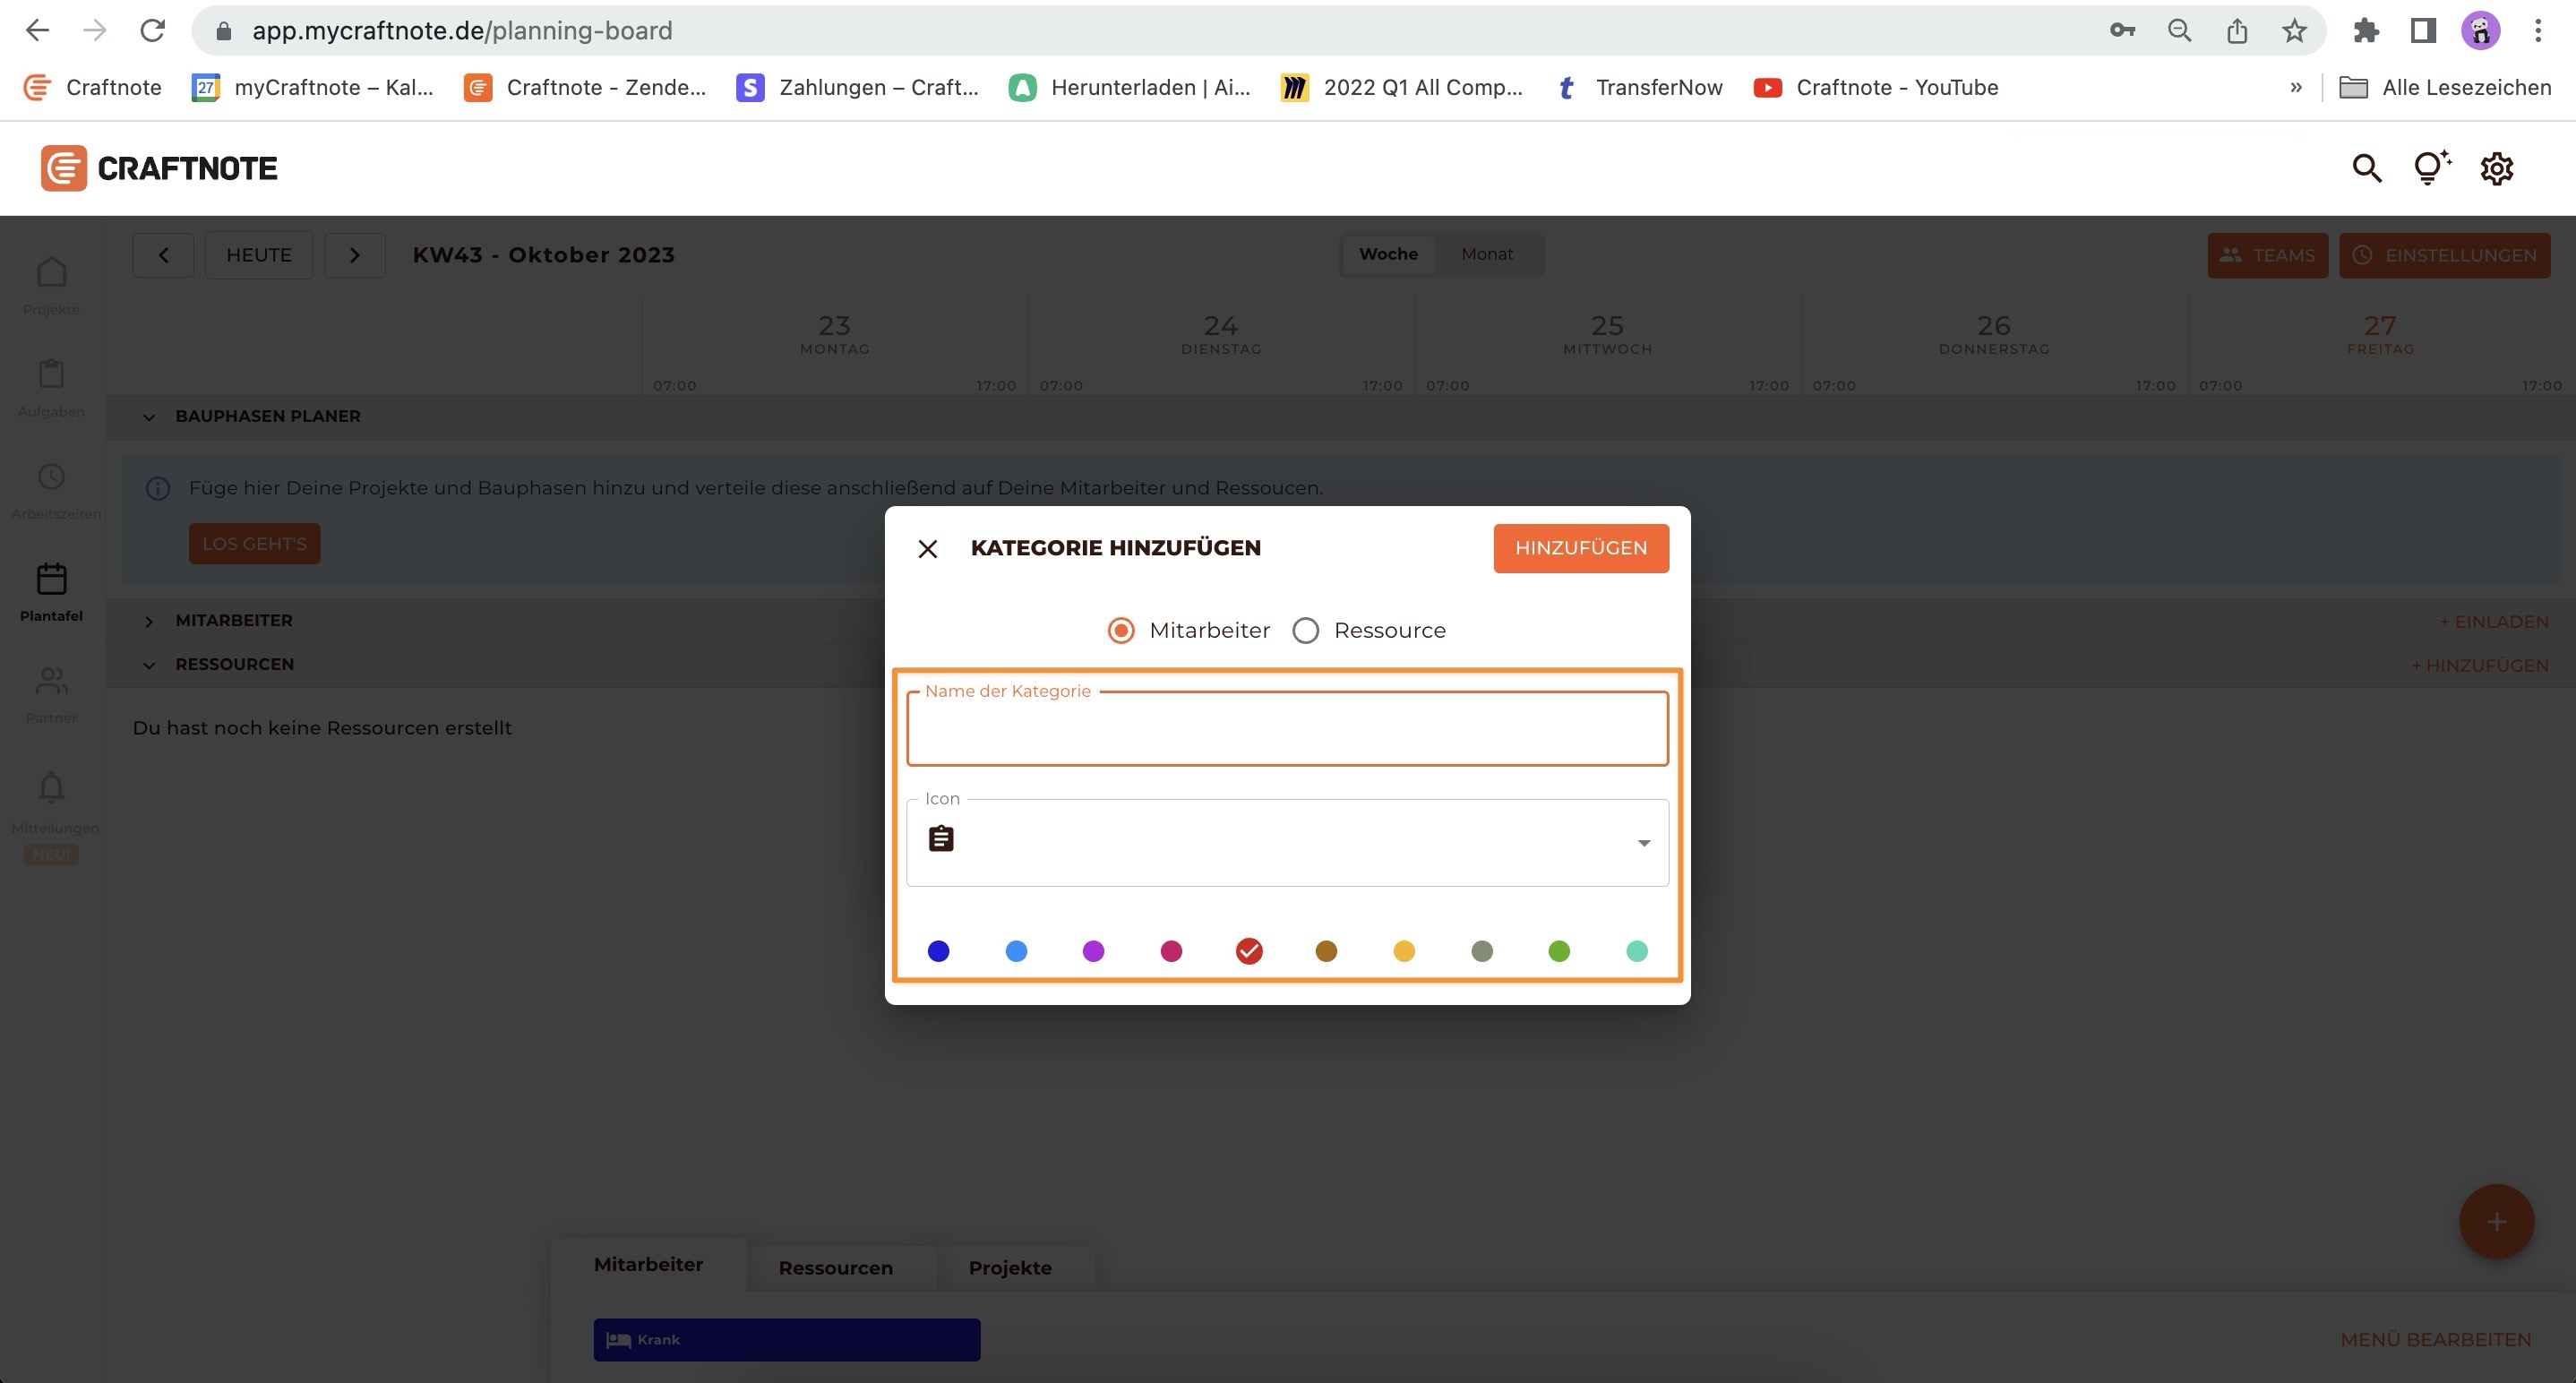Viewport: 2576px width, 1383px height.
Task: Switch to Monat view
Action: [x=1486, y=254]
